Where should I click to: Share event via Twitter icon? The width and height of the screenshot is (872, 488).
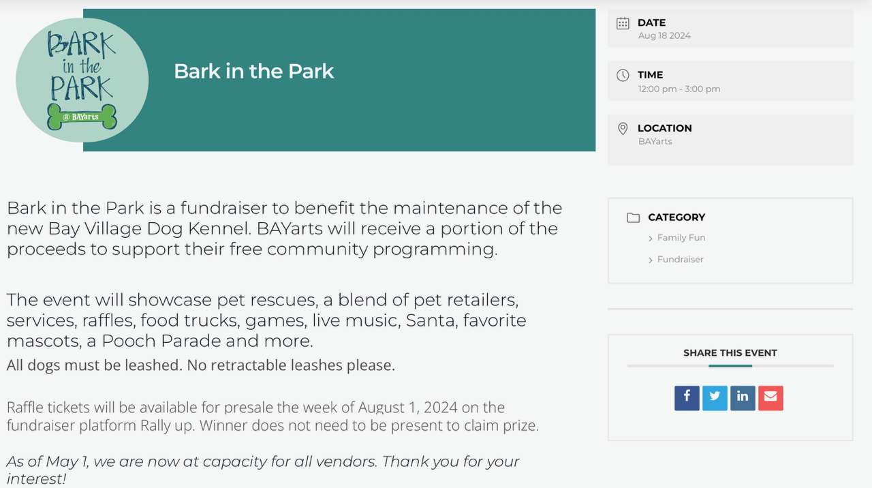(715, 398)
